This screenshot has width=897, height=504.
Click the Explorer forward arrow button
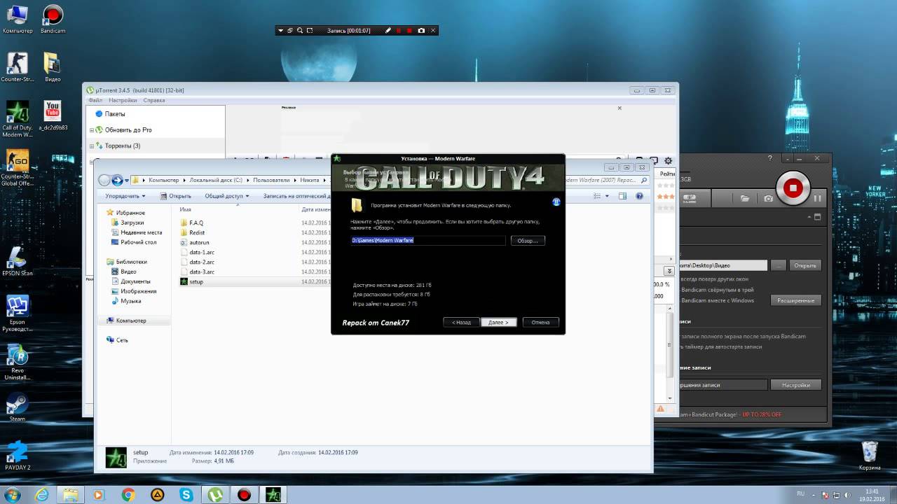pos(117,180)
